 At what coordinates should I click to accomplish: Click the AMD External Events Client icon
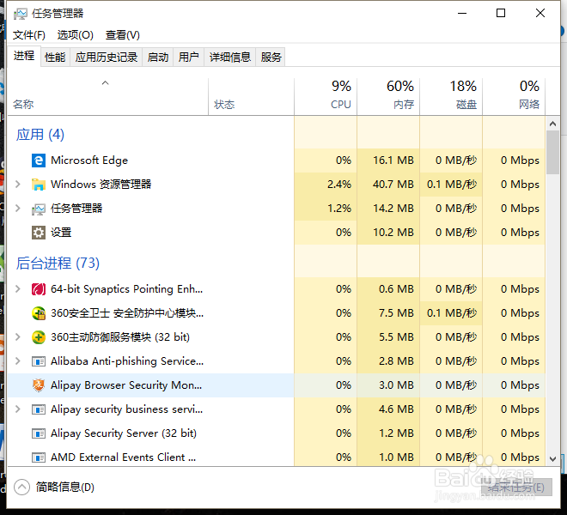coord(39,457)
